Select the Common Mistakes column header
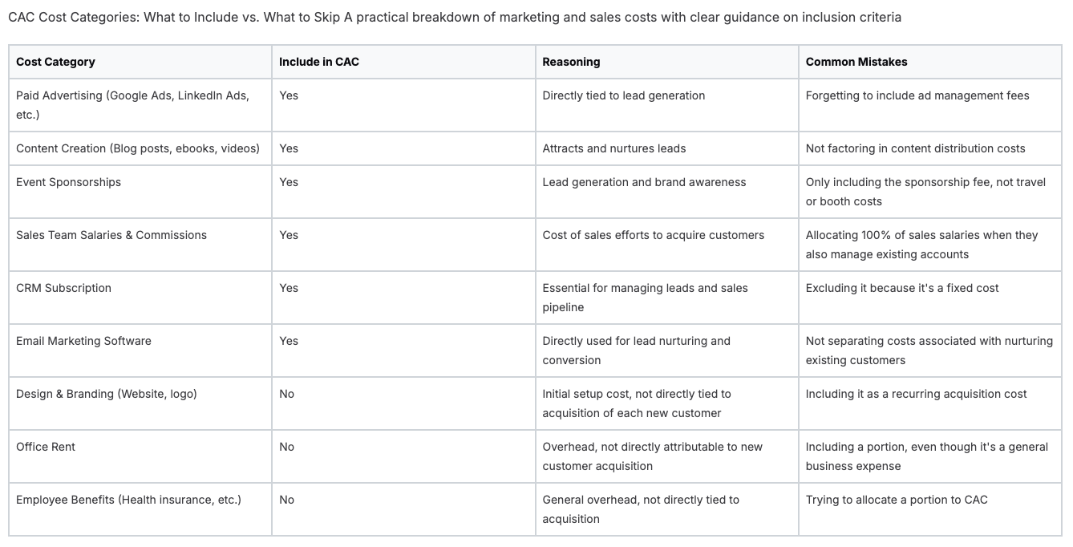 point(930,62)
